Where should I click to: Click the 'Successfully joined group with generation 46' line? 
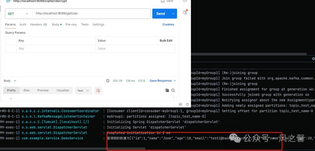(x=265, y=94)
